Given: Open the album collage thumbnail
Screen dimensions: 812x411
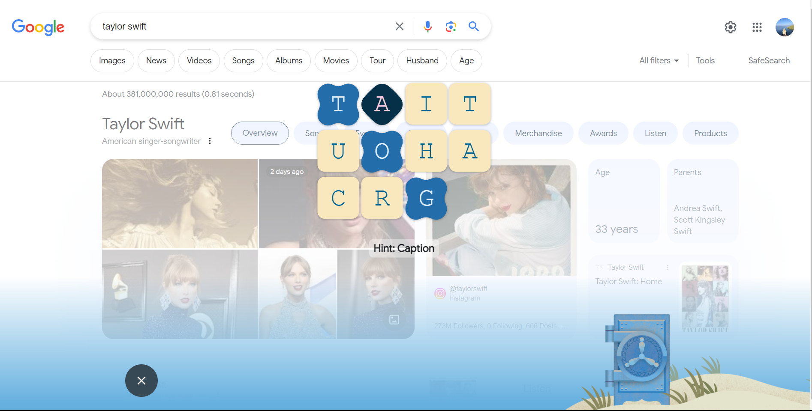Looking at the screenshot, I should tap(705, 298).
